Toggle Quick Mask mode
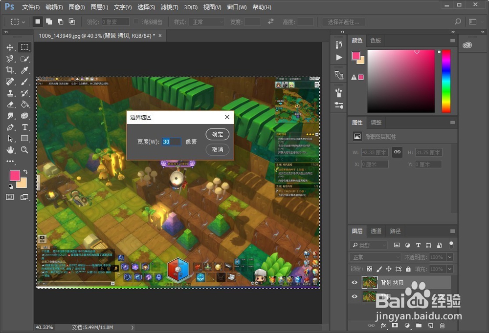 [x=10, y=197]
